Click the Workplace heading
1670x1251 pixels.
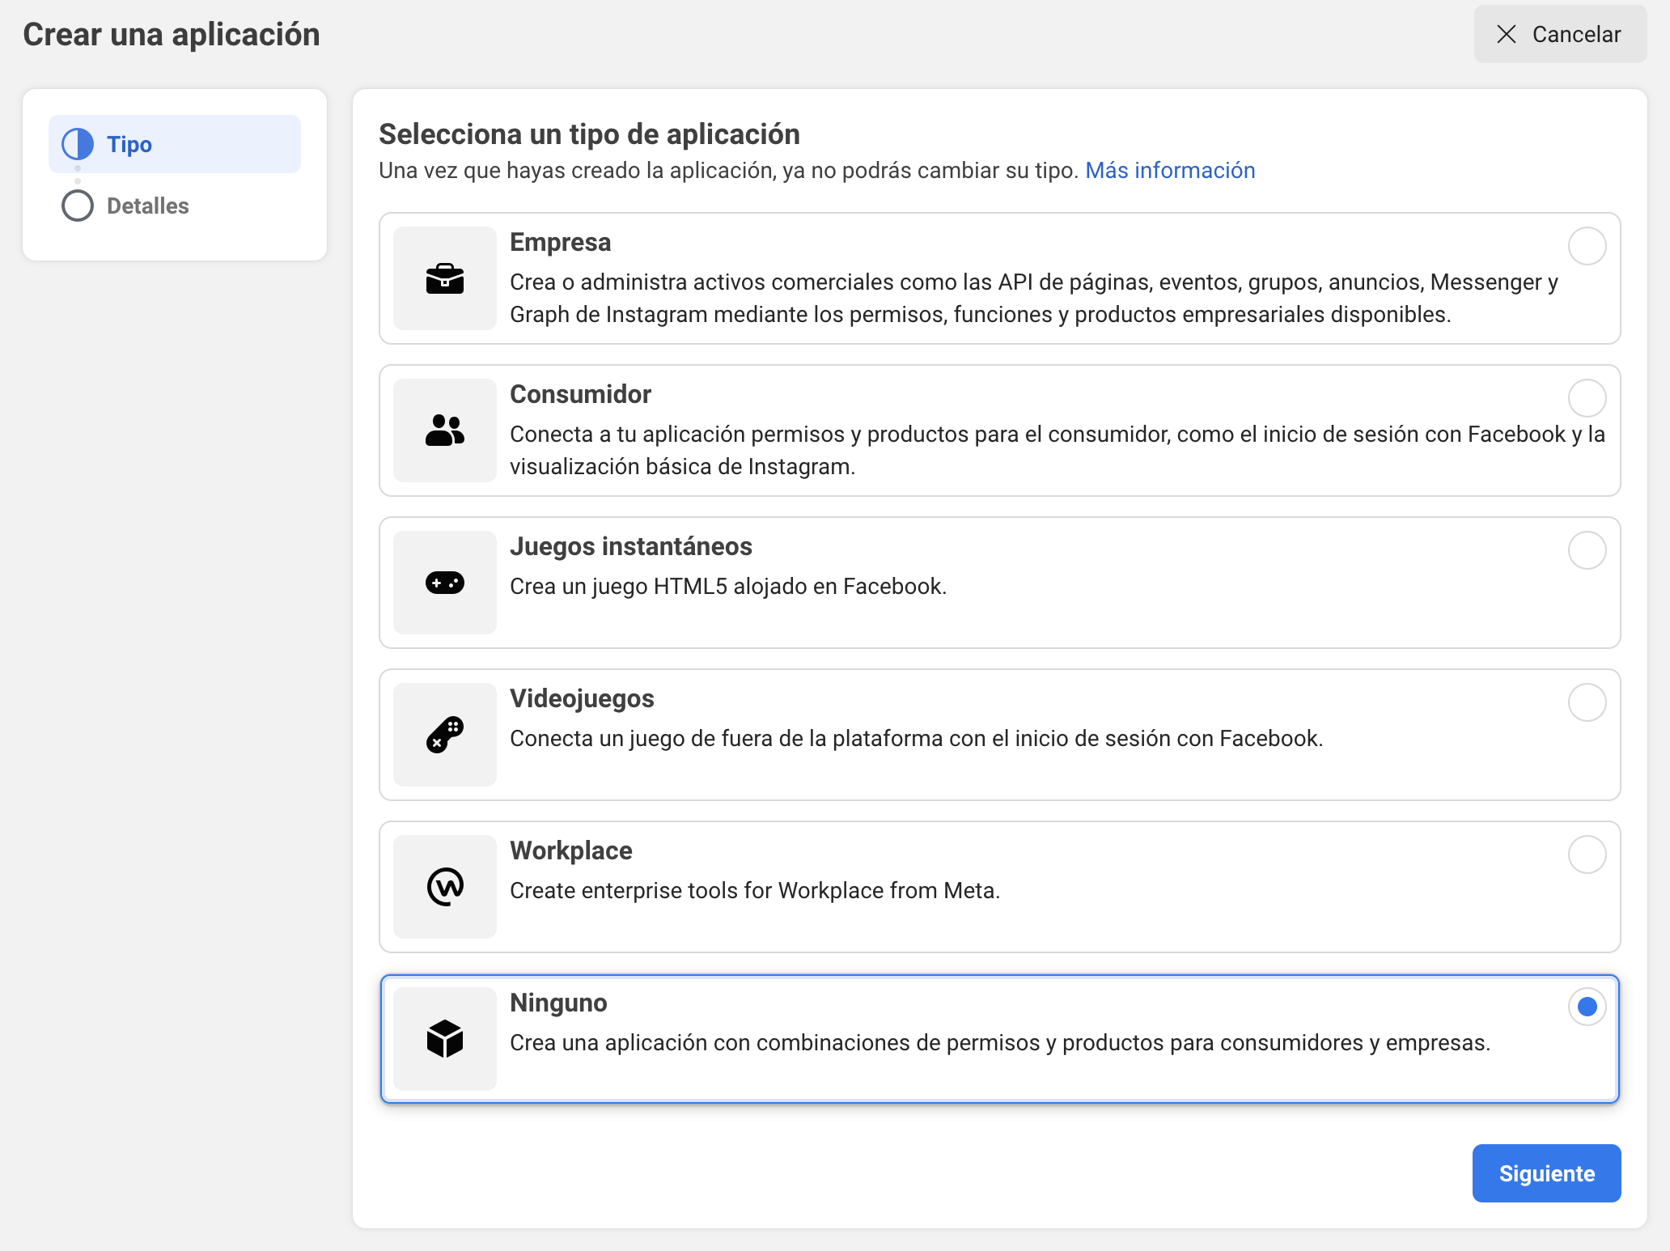pyautogui.click(x=571, y=850)
